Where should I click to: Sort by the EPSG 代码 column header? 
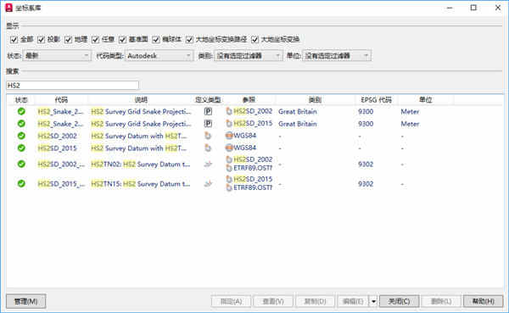click(376, 100)
